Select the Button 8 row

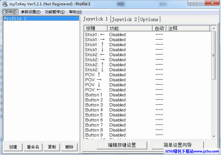coord(148,130)
